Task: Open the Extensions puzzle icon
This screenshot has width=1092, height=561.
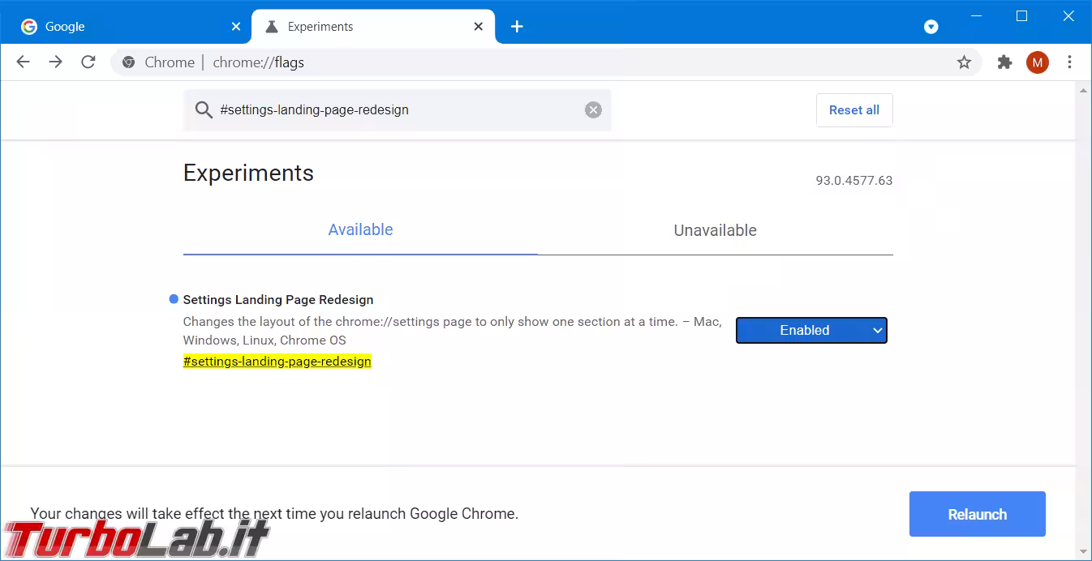Action: [1004, 62]
